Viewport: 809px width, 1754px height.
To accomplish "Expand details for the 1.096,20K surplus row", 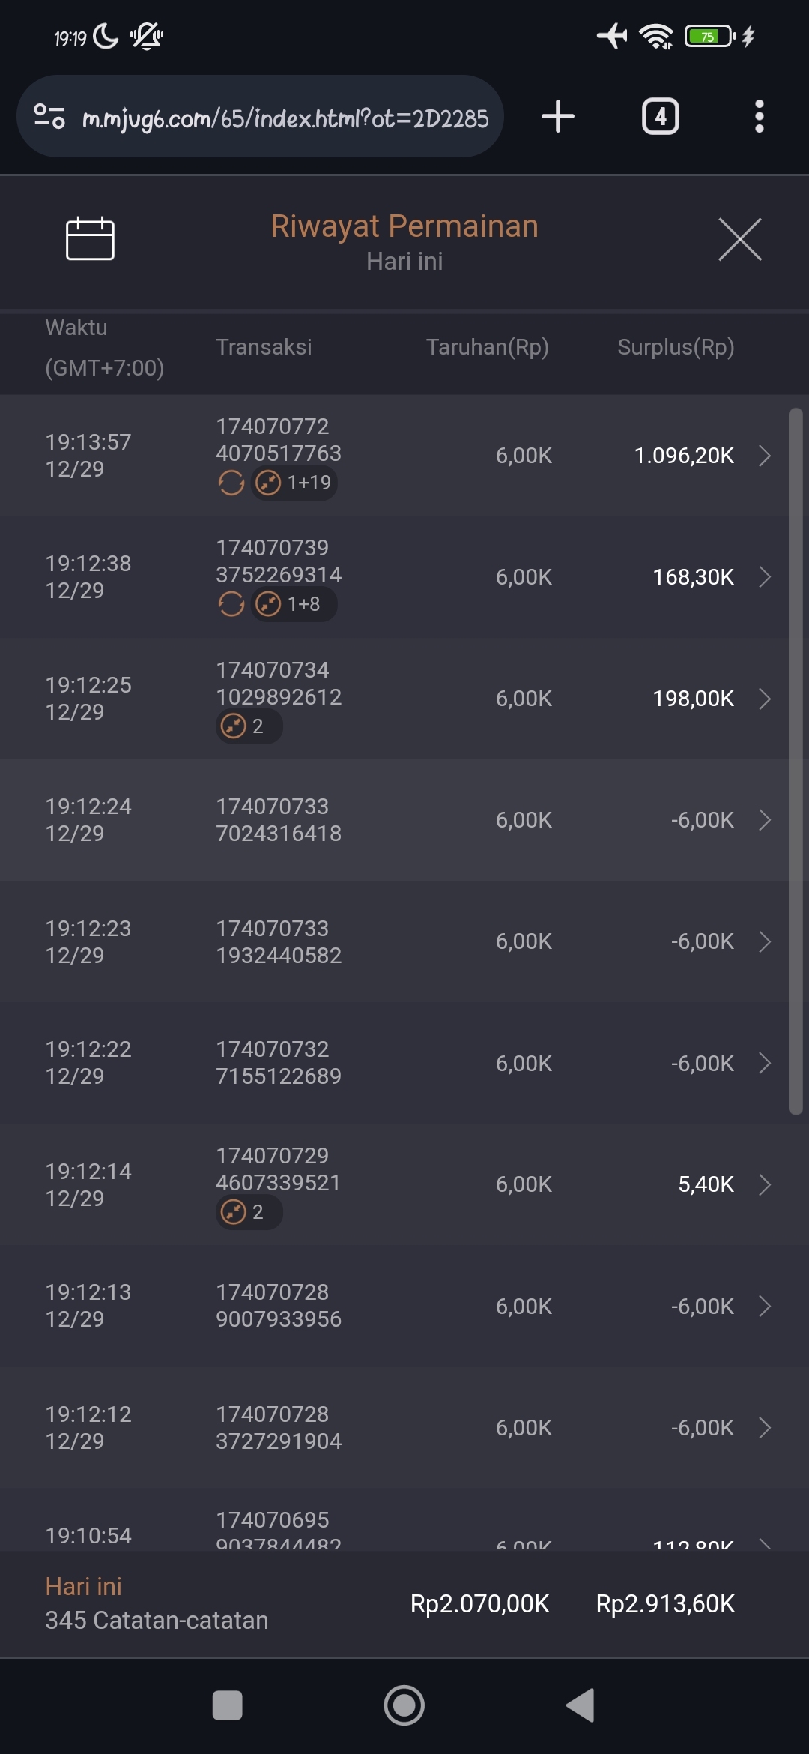I will 764,456.
